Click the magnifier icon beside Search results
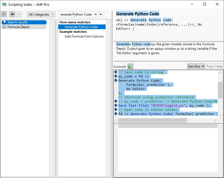The height and width of the screenshot is (178, 224). point(4,22)
